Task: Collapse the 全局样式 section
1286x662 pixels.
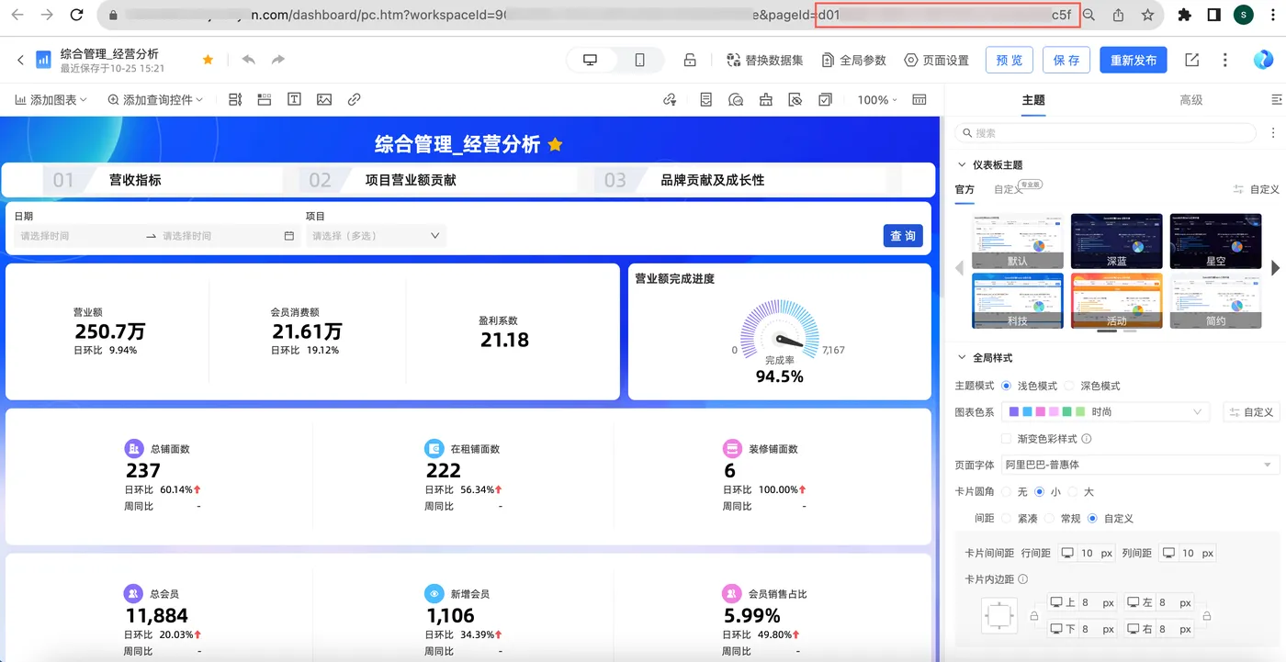Action: (x=962, y=358)
